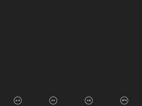Tap the circular button labeled "â—€"
The width and height of the screenshot is (142, 106).
point(18,101)
